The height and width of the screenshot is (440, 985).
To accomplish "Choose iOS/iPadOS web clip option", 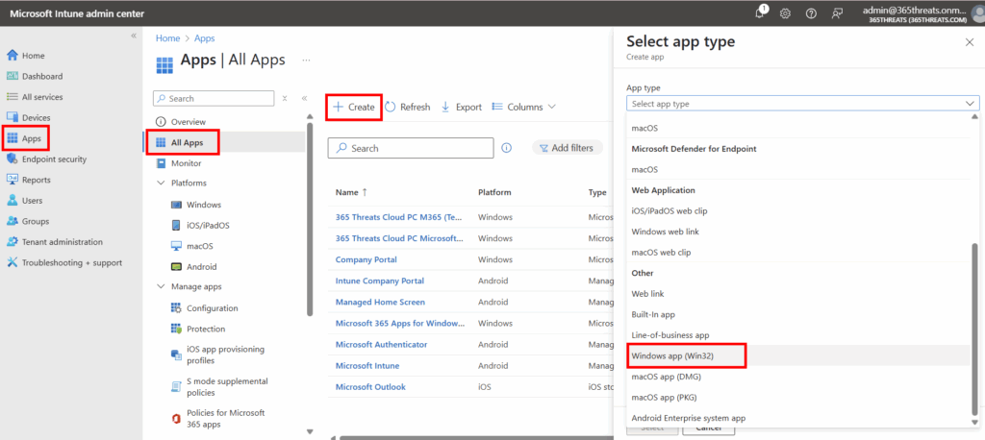I will click(x=799, y=211).
